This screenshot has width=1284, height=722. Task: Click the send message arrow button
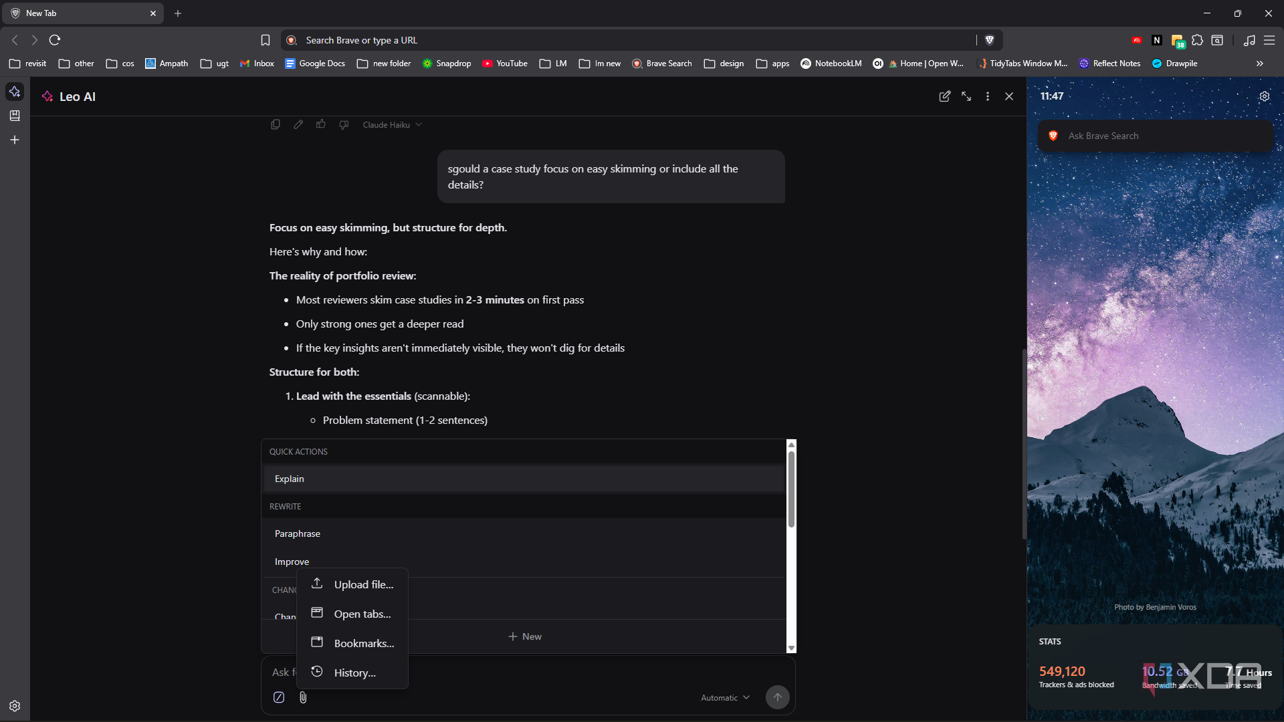coord(777,697)
